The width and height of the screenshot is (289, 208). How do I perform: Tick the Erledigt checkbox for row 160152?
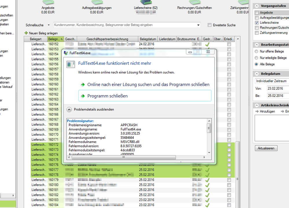click(229, 44)
